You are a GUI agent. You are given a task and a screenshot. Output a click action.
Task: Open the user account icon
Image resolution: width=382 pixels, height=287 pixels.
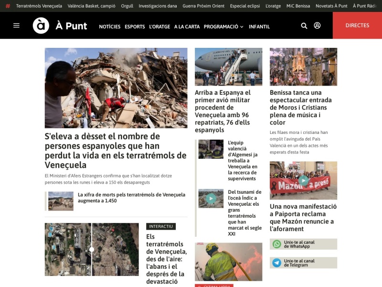[317, 25]
